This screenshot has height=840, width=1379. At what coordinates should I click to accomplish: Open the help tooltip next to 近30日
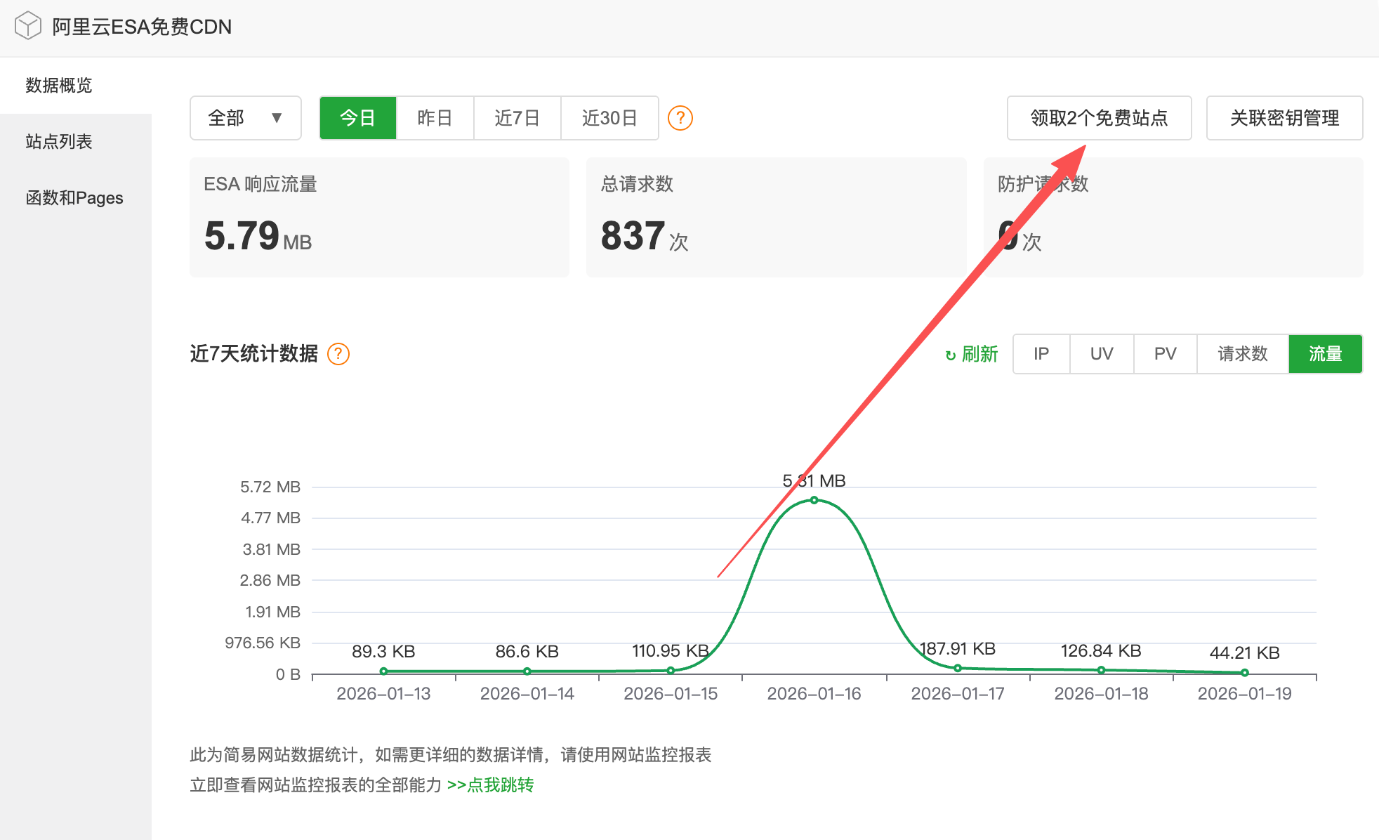(x=680, y=118)
